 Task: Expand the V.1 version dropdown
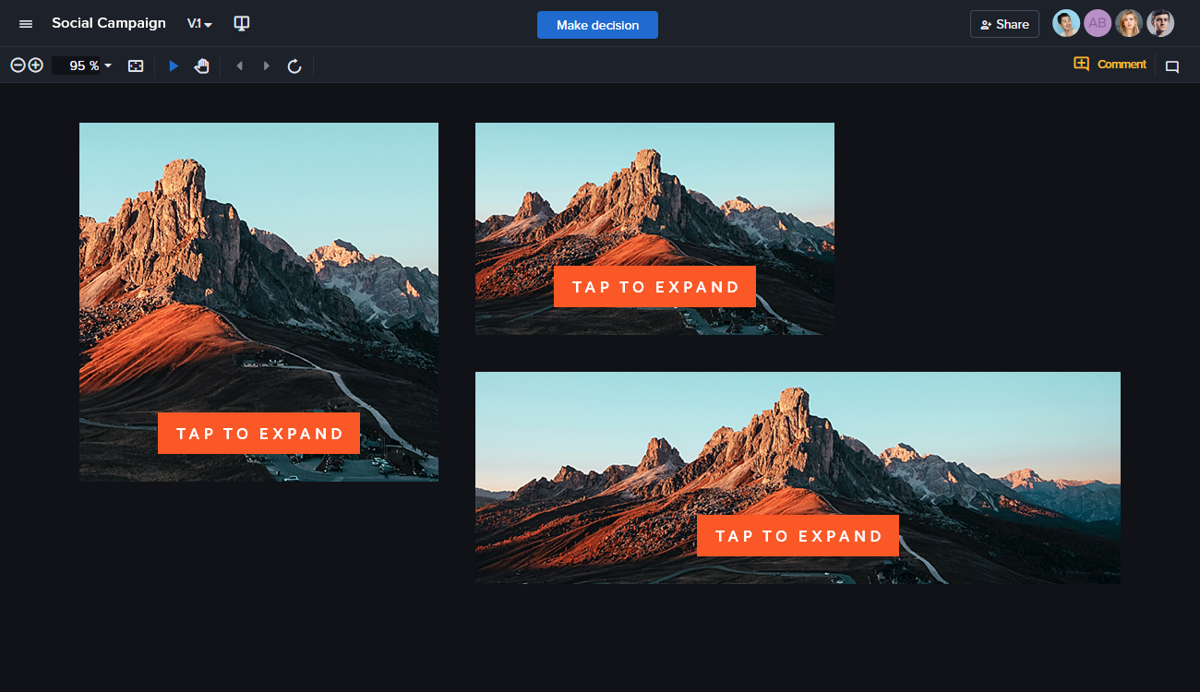[199, 24]
